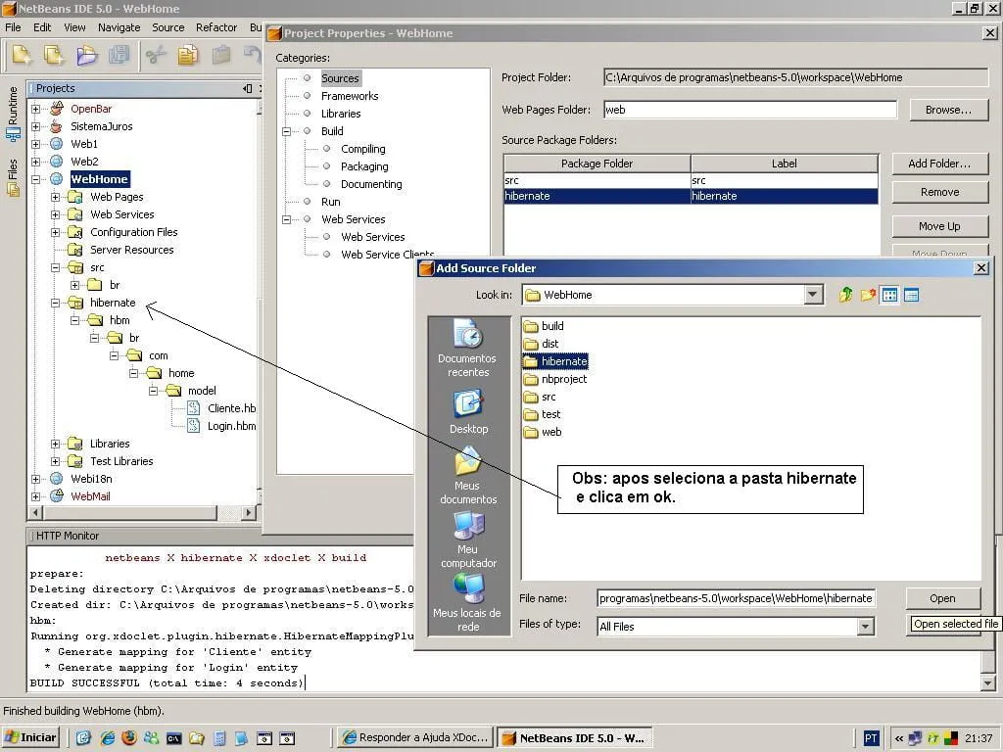Click the PT language indicator in tray
Image resolution: width=1003 pixels, height=752 pixels.
click(871, 738)
